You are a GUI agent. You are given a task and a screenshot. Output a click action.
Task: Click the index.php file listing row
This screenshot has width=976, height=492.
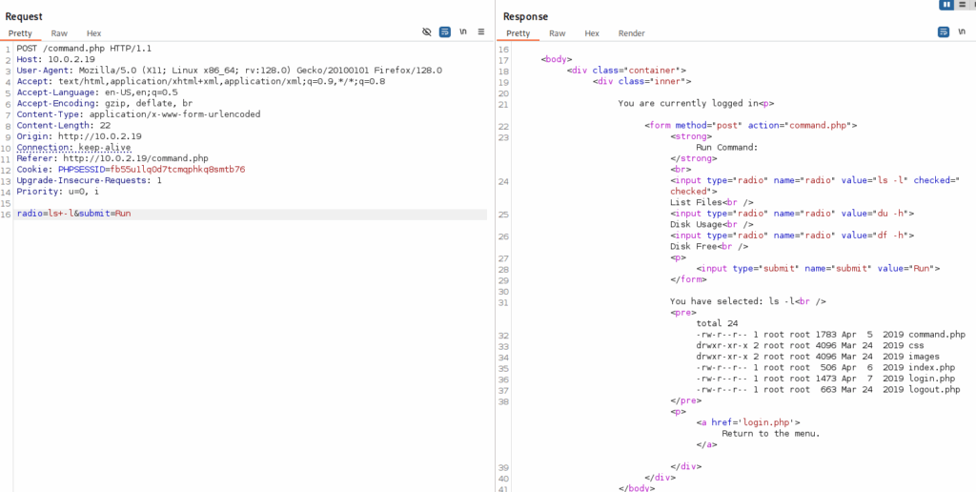click(x=825, y=368)
